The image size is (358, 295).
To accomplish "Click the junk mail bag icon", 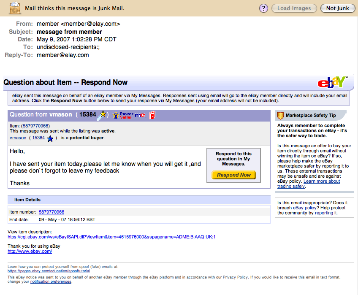I will click(15, 8).
